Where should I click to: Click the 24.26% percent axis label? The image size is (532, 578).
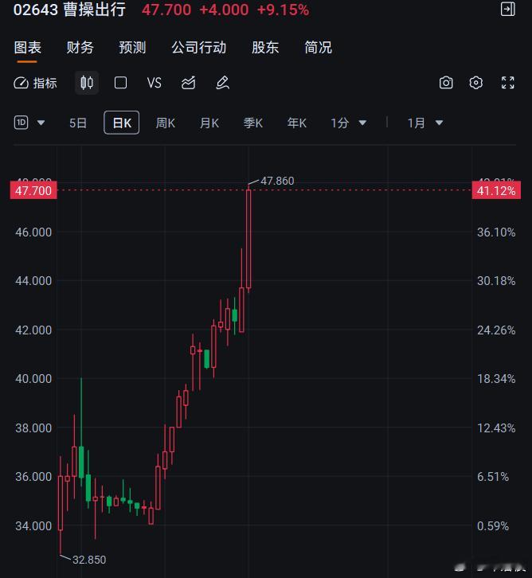coord(496,330)
